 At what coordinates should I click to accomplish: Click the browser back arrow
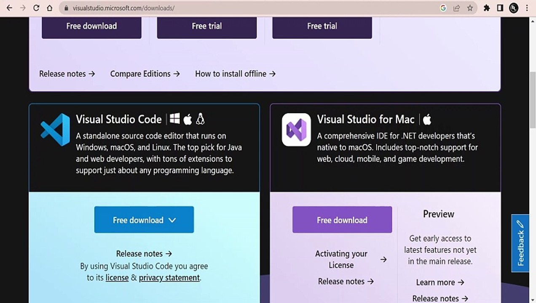(x=9, y=8)
